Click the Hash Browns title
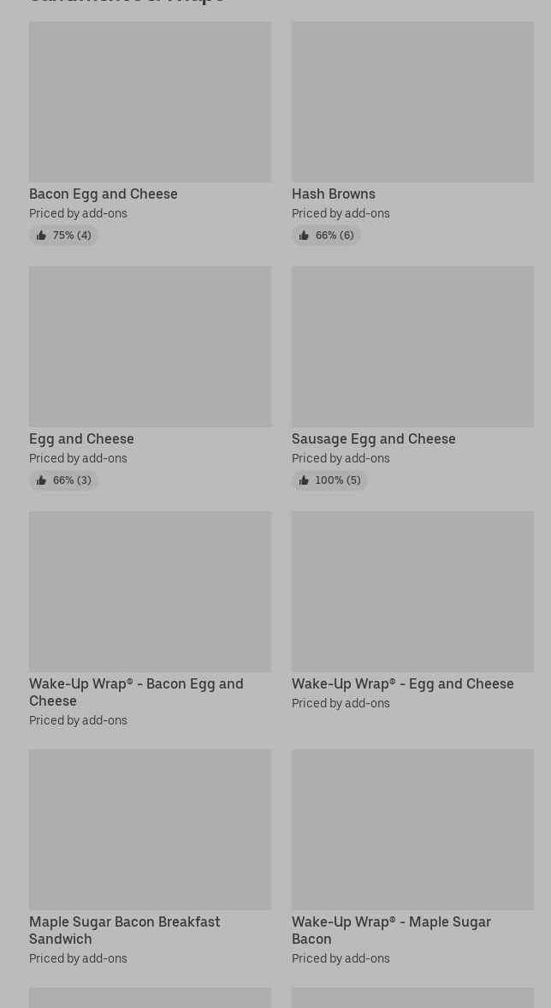 pos(334,194)
